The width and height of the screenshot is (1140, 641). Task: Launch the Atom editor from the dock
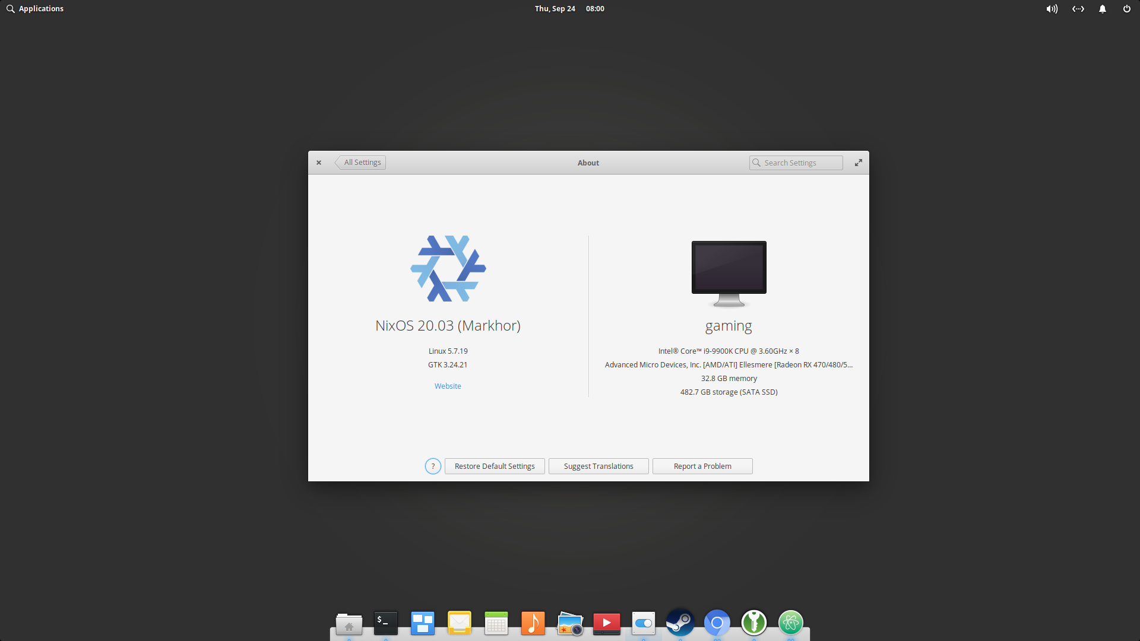[x=791, y=623]
